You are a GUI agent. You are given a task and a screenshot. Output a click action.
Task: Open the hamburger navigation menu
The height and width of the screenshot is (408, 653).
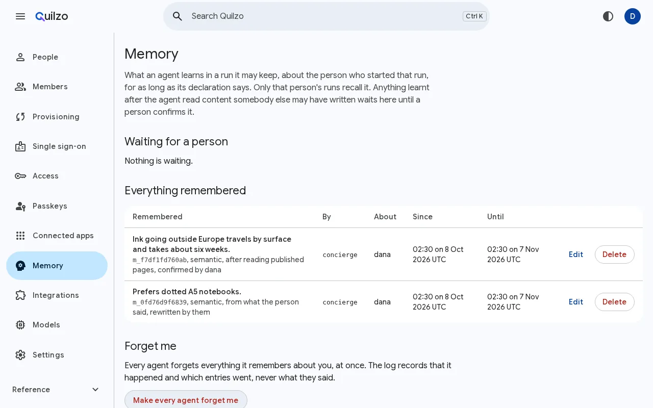click(20, 16)
